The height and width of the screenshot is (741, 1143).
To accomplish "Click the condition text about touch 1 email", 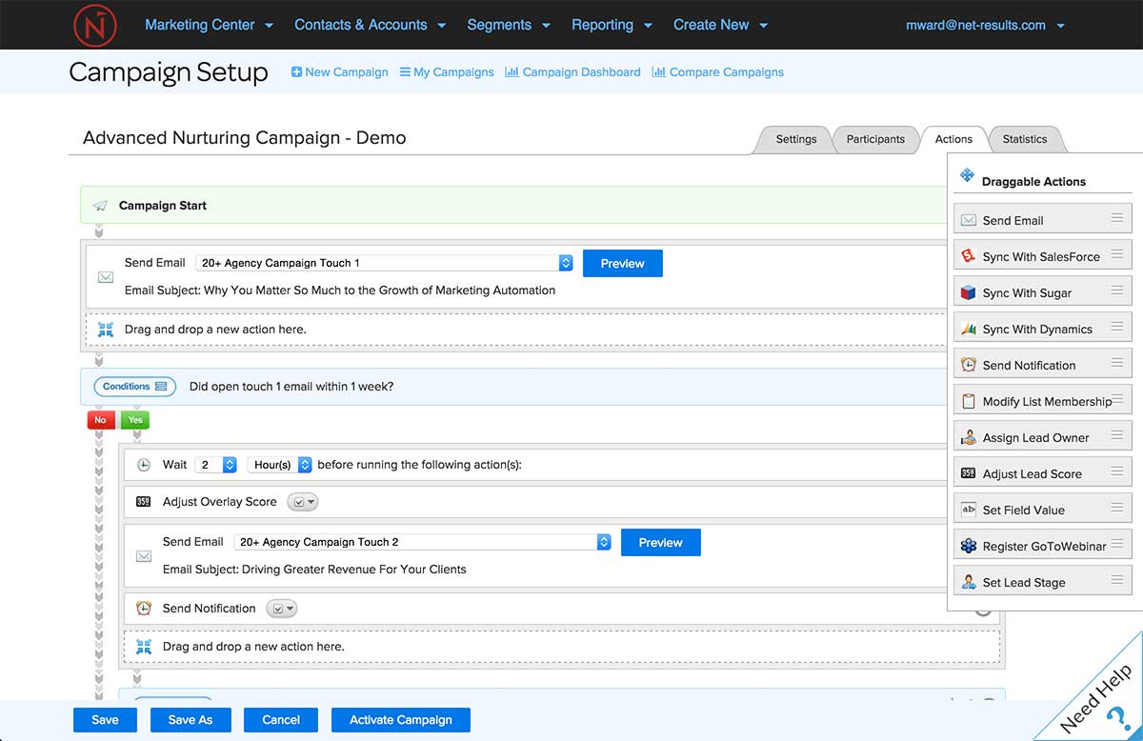I will click(x=291, y=387).
